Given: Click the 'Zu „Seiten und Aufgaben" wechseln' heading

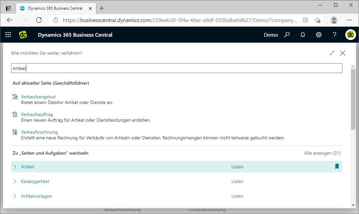Looking at the screenshot, I should (x=51, y=153).
